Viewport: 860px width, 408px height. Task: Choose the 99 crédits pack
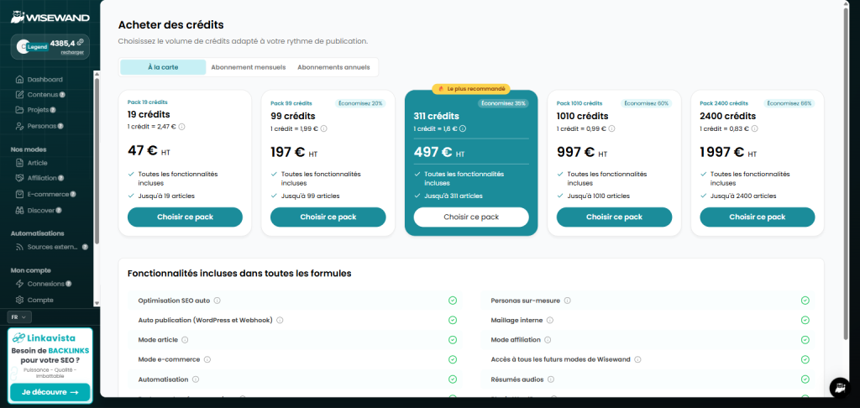[x=328, y=217]
